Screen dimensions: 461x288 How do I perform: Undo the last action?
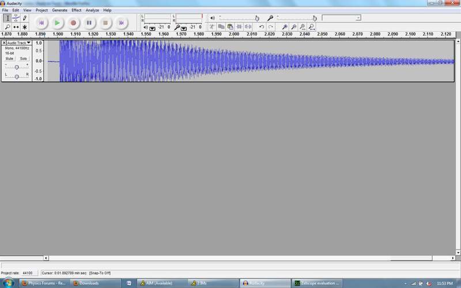(x=262, y=27)
